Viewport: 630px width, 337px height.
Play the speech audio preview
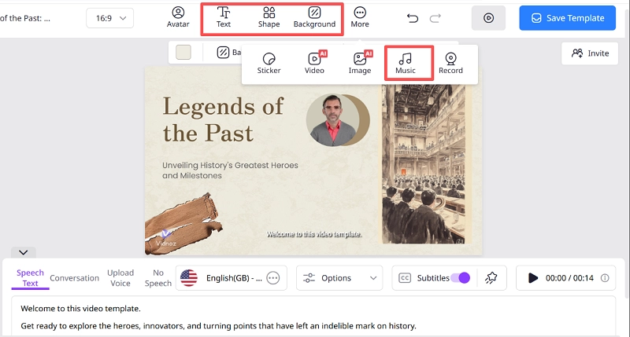(x=533, y=278)
